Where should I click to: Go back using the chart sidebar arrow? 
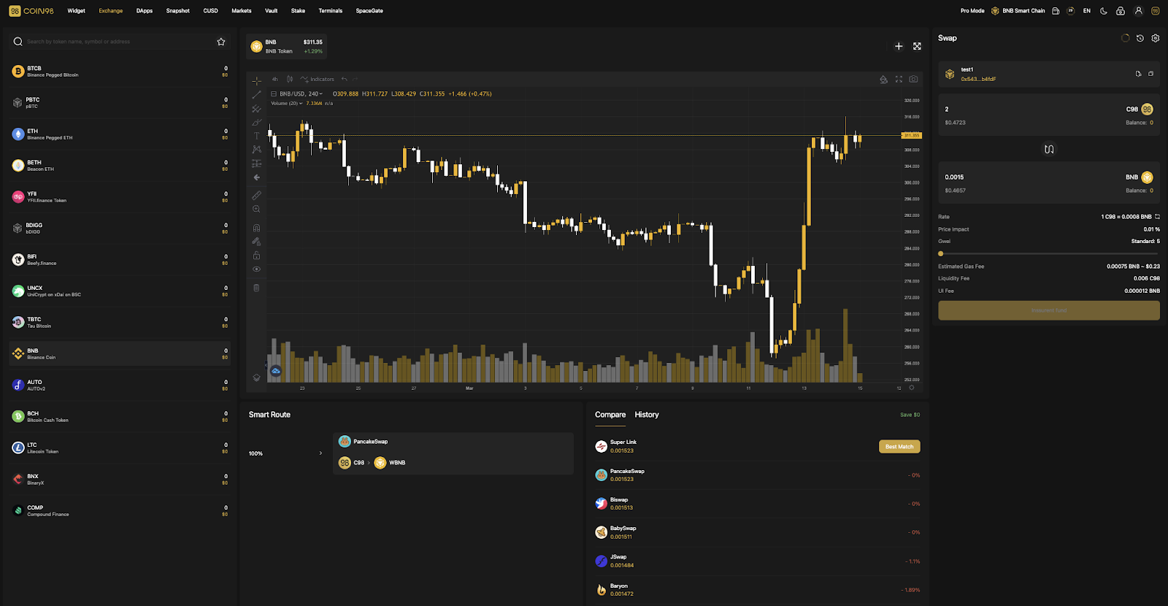pyautogui.click(x=256, y=177)
